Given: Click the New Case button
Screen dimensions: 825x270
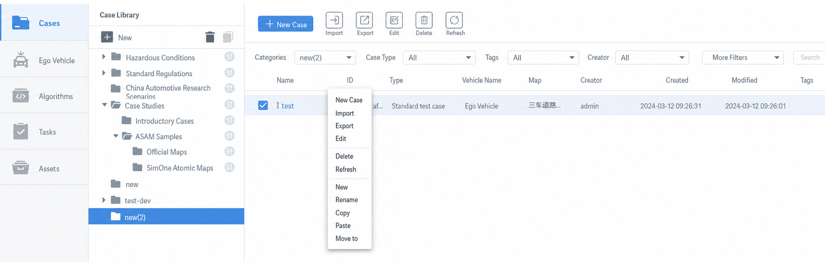Looking at the screenshot, I should 286,24.
